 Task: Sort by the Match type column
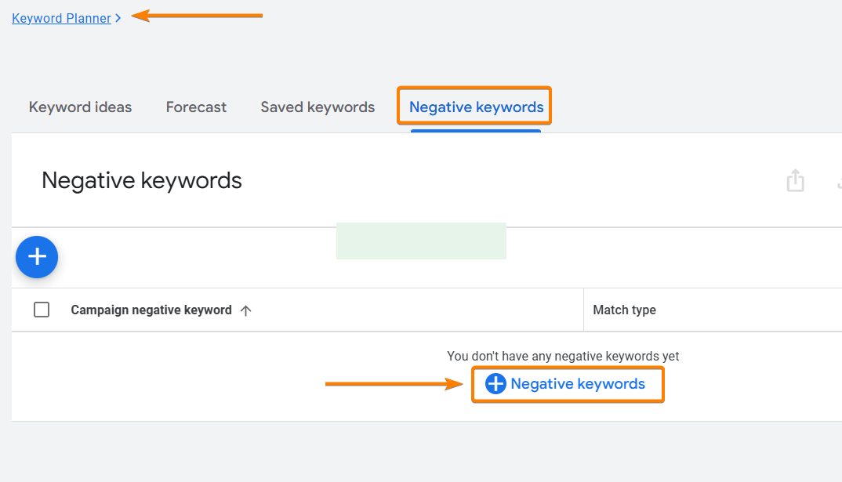click(624, 310)
